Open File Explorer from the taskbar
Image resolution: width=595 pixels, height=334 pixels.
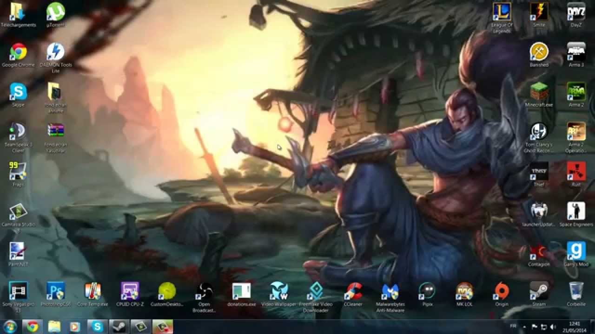[54, 327]
